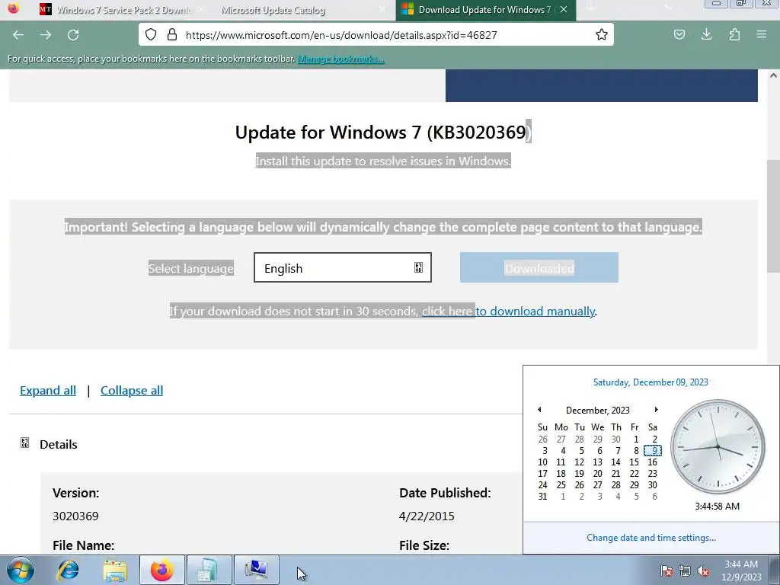
Task: Open the computer-monitor taskbar application
Action: coord(256,570)
